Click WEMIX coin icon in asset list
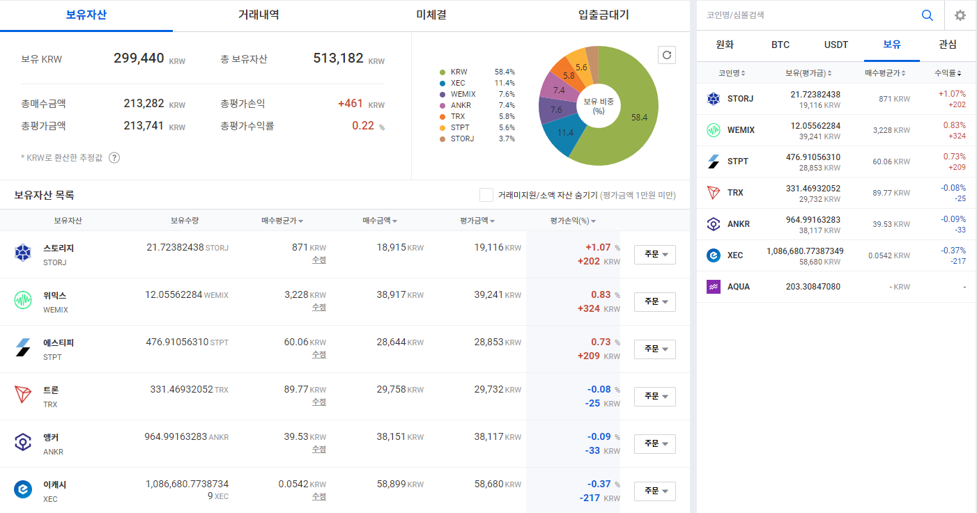The image size is (977, 513). pyautogui.click(x=23, y=301)
